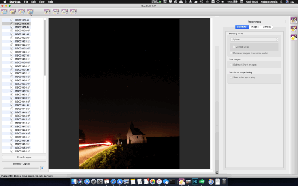Tick Process Images in reverse order

click(231, 53)
